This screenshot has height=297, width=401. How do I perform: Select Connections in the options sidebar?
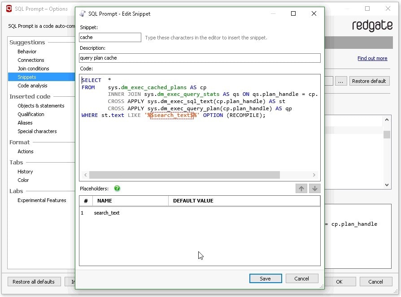click(31, 60)
